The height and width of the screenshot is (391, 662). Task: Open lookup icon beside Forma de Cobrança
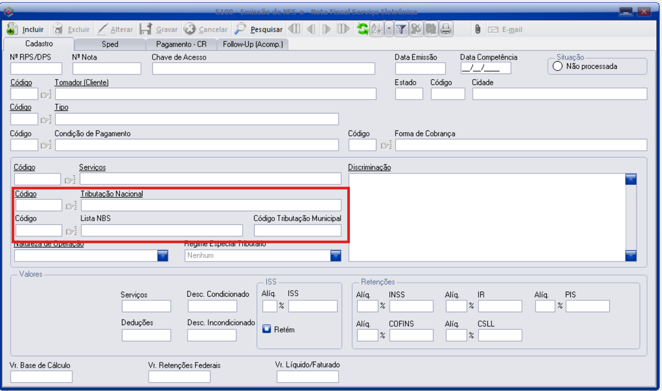coord(386,145)
